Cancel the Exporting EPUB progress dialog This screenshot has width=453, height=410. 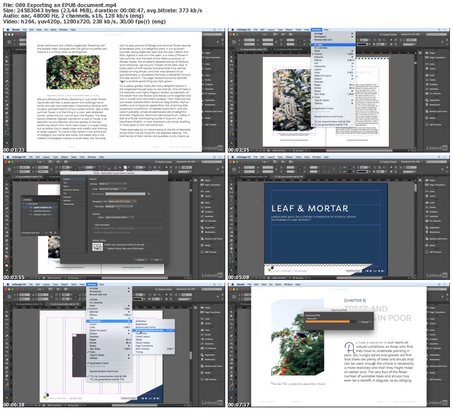click(x=365, y=322)
